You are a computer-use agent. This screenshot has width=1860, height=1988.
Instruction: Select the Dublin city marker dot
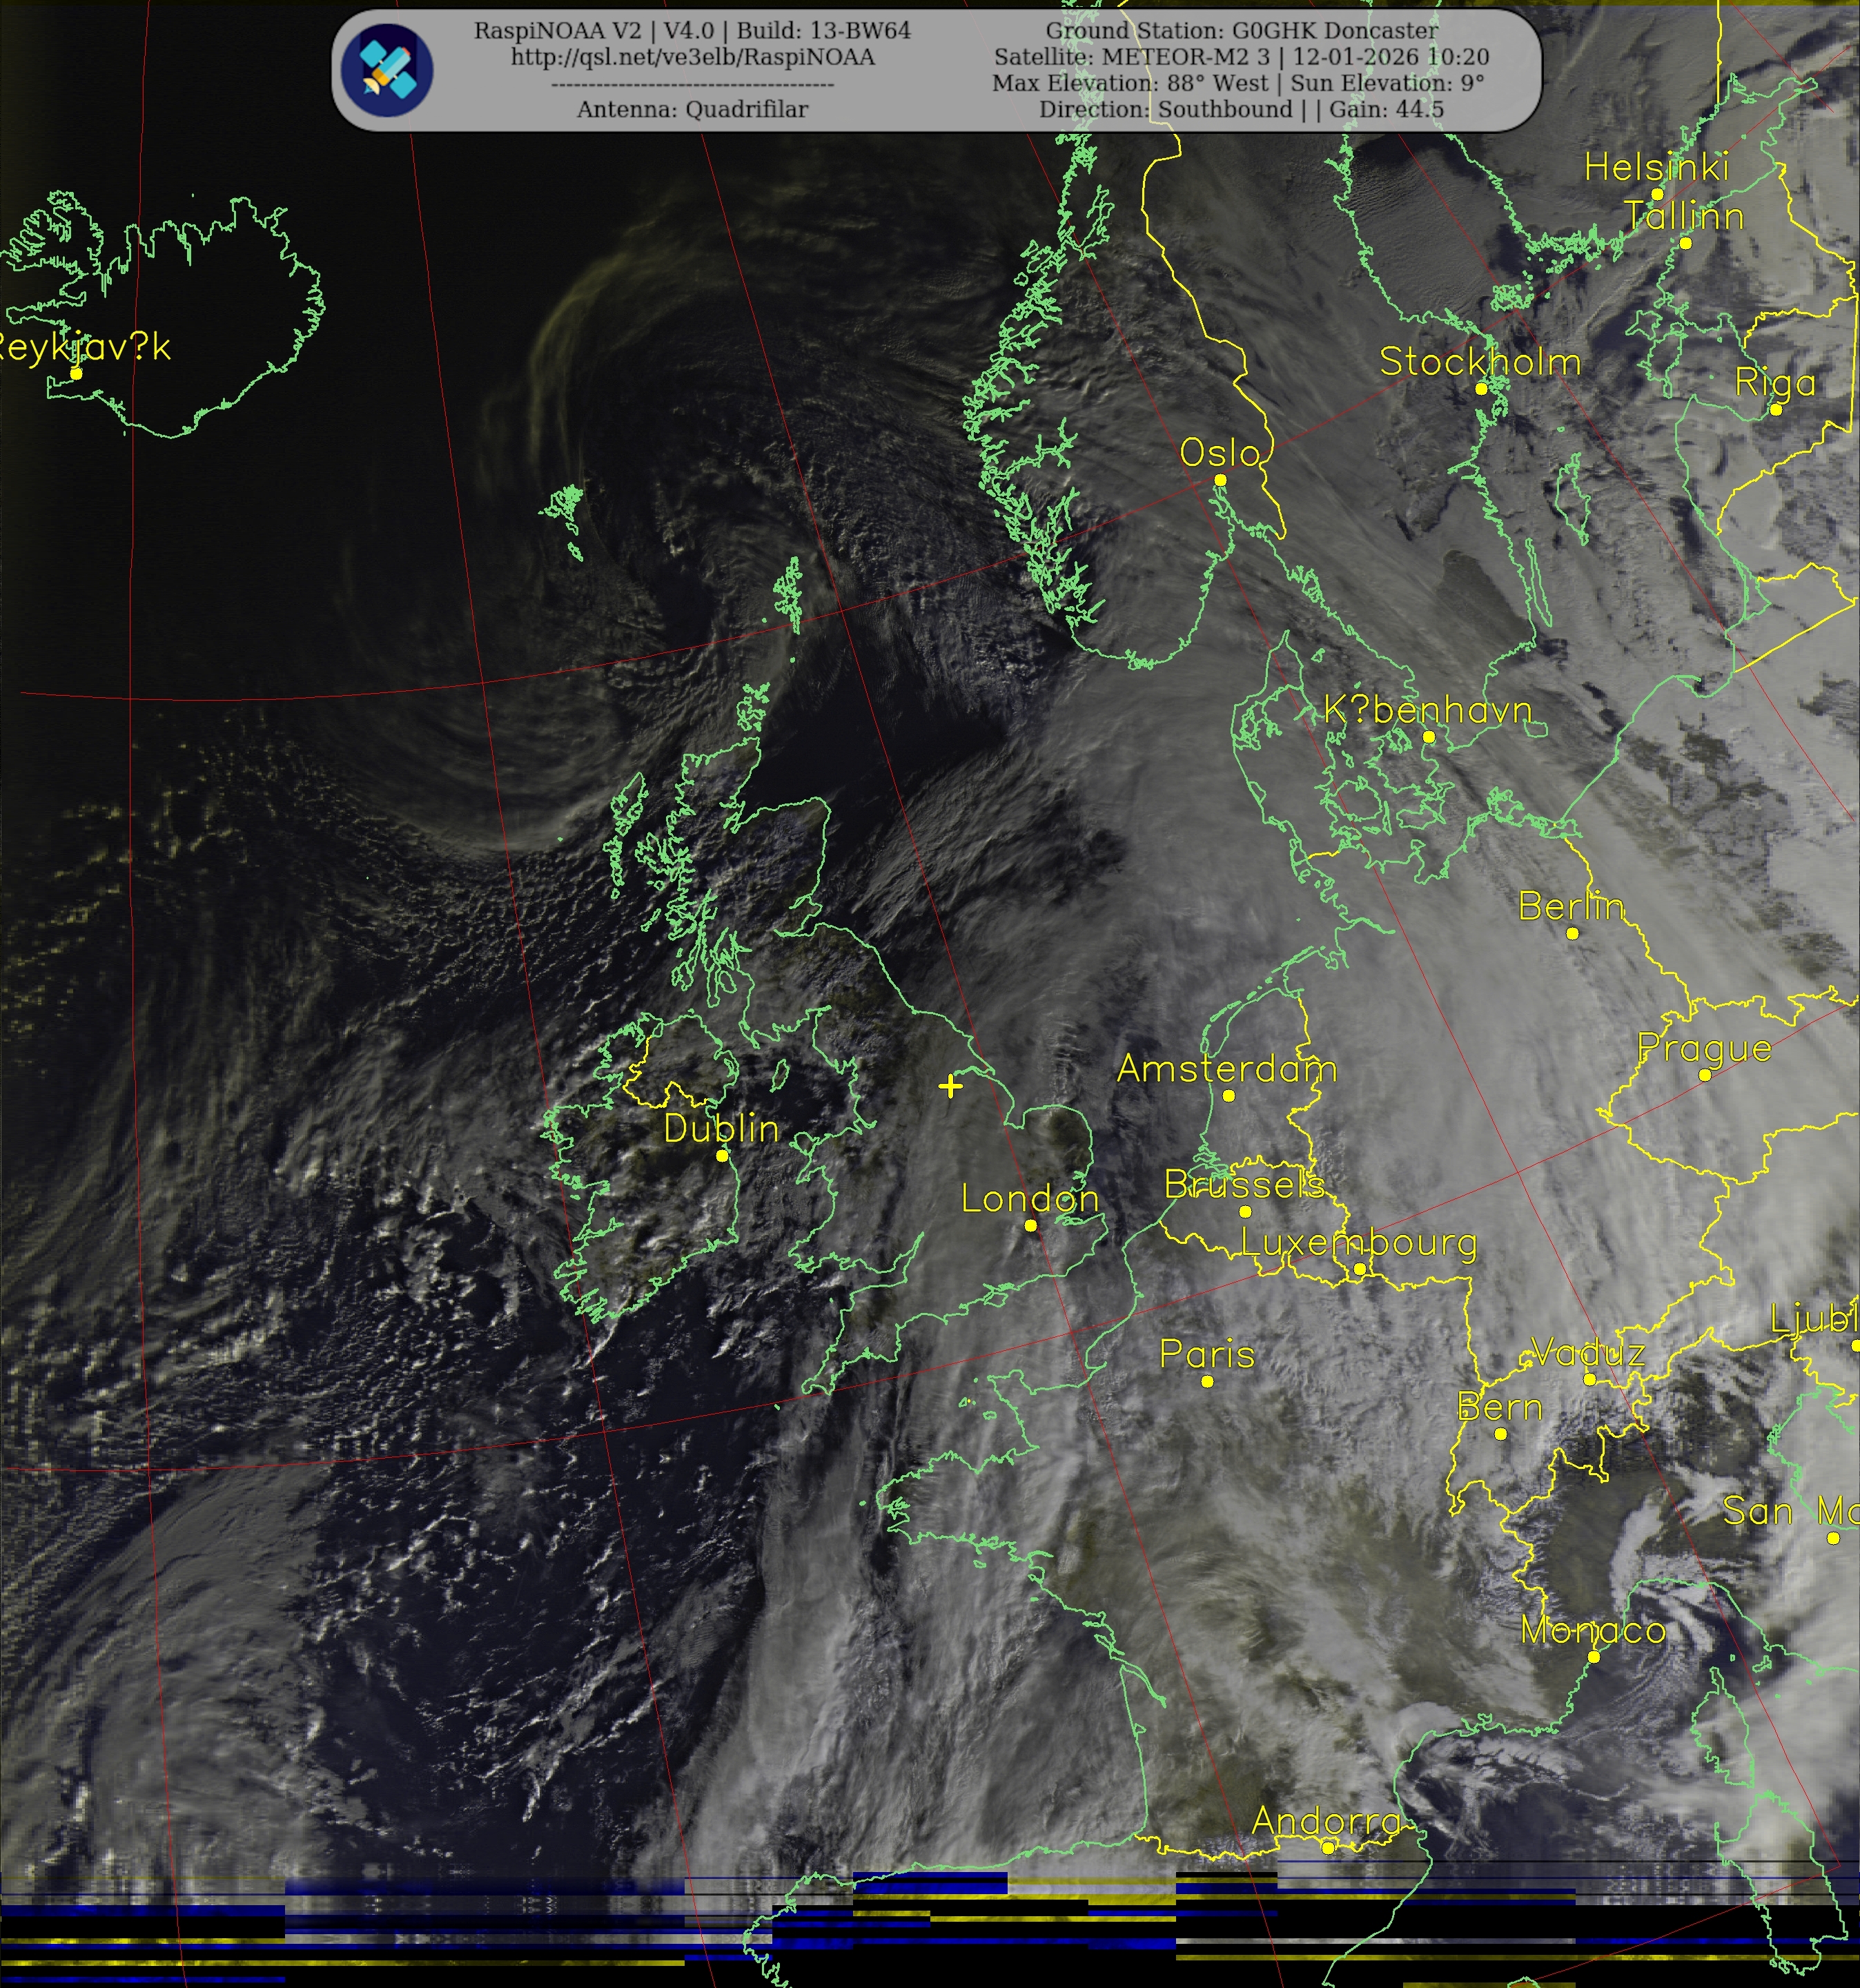coord(722,1155)
